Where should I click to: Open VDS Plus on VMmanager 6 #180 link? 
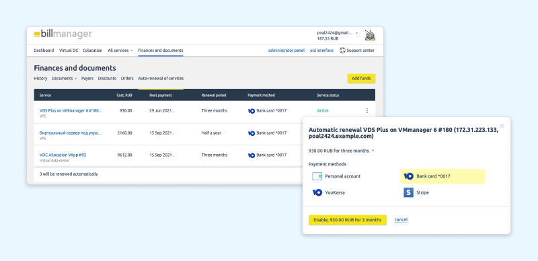pos(71,110)
